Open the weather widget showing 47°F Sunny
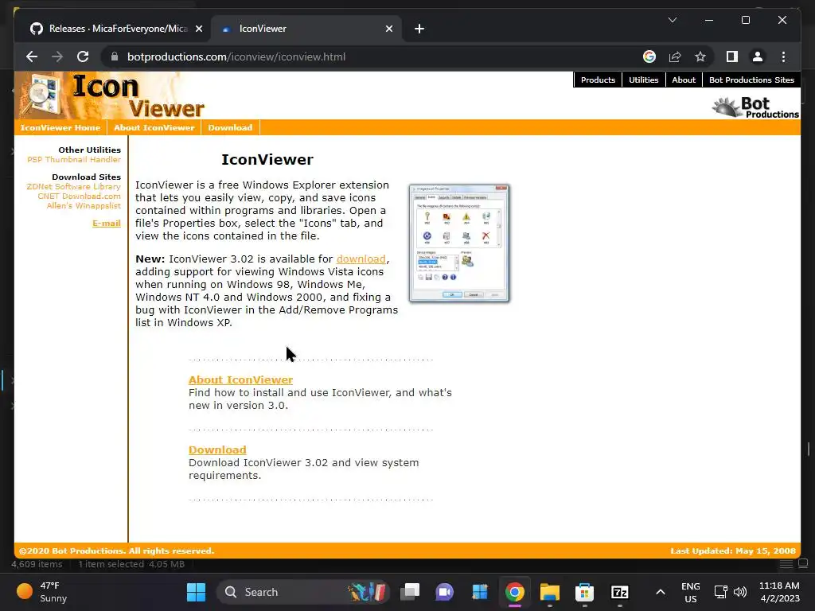The image size is (815, 611). point(43,592)
